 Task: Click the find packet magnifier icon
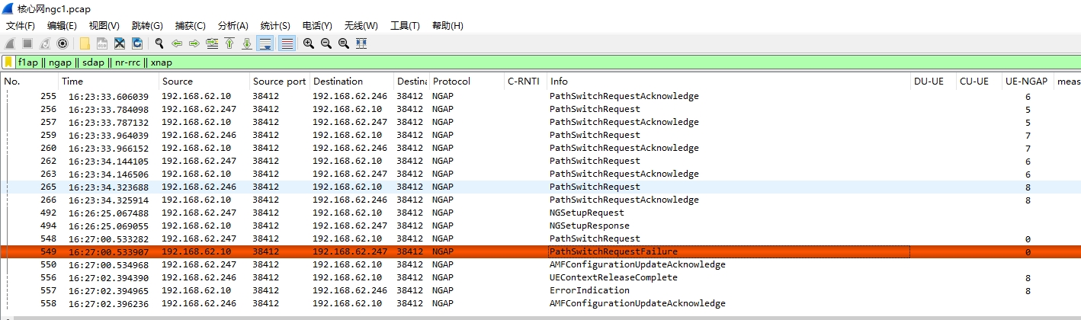159,43
